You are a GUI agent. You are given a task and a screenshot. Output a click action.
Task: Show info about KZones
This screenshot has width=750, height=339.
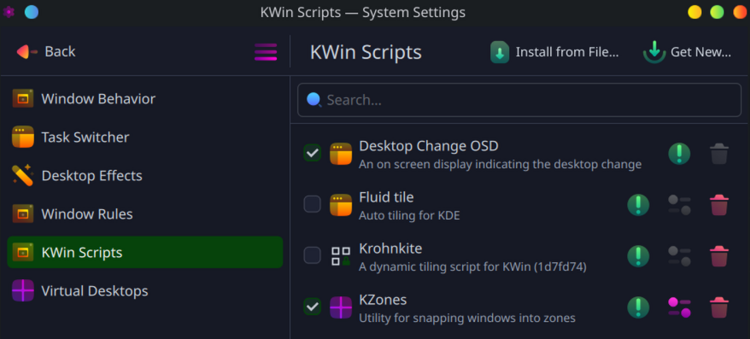coord(638,307)
